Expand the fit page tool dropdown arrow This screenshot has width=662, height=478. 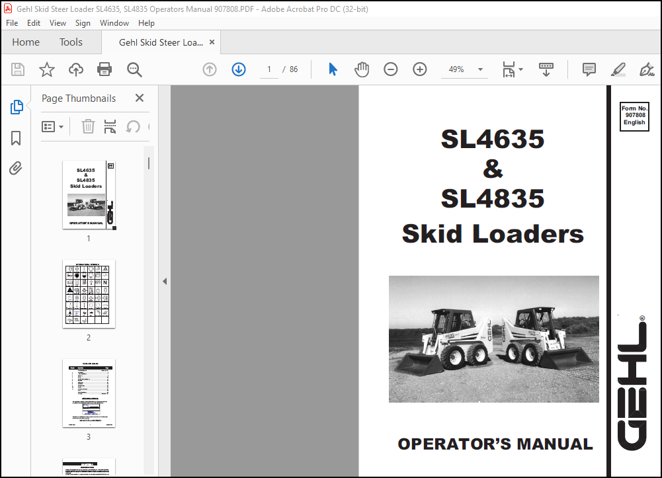[520, 69]
